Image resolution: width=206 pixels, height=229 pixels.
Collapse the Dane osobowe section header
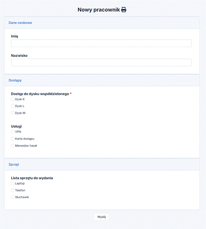pyautogui.click(x=102, y=23)
